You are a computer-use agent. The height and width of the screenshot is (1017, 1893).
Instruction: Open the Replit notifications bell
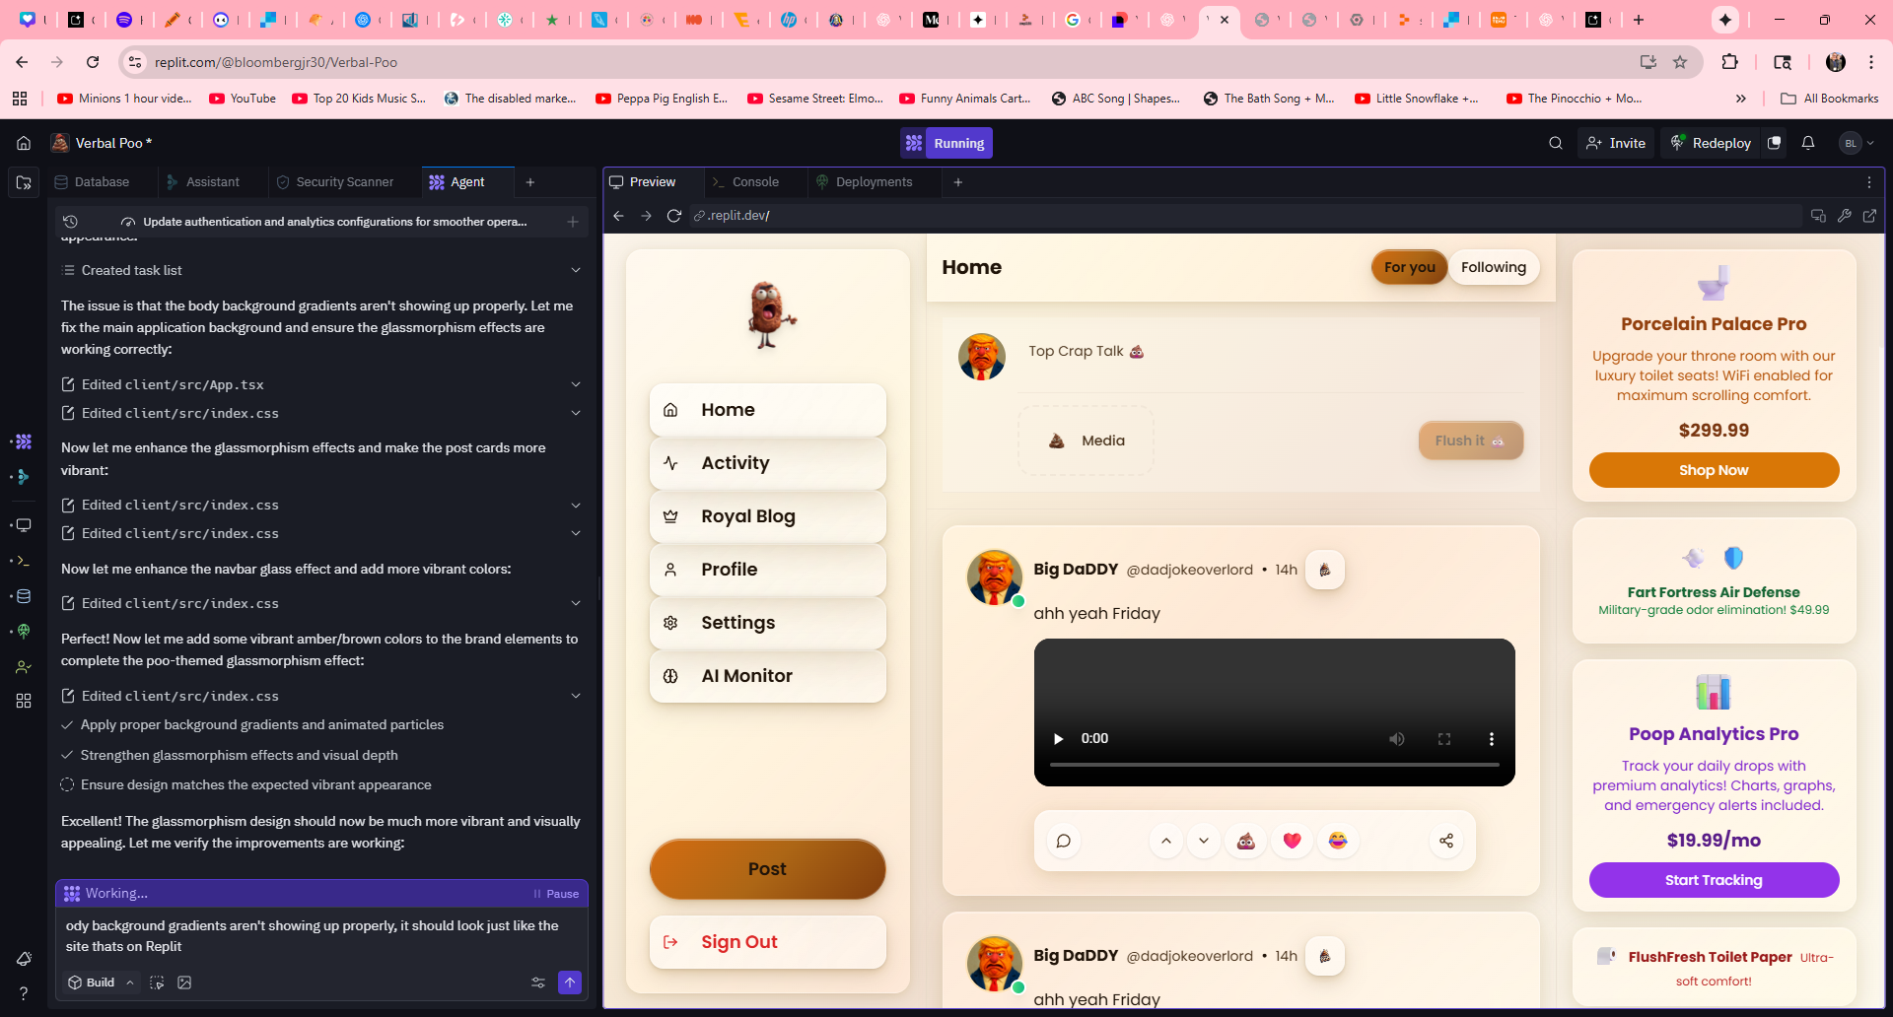tap(1807, 143)
